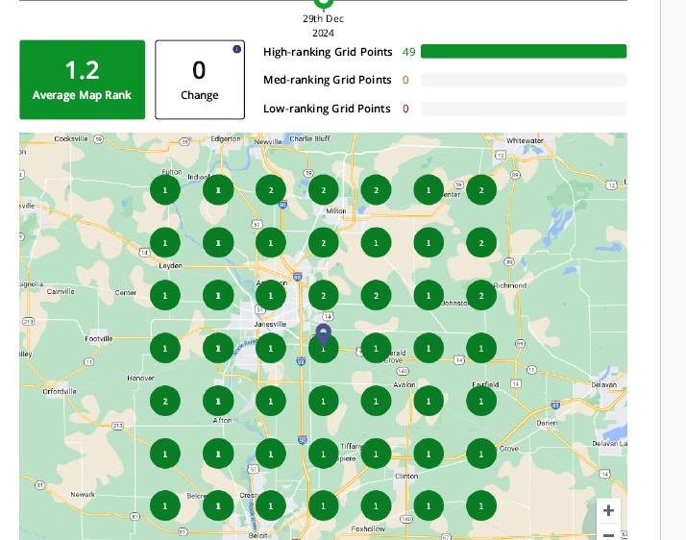Screen dimensions: 686x540
Task: Click the Orfordville label on the map
Action: [x=60, y=391]
